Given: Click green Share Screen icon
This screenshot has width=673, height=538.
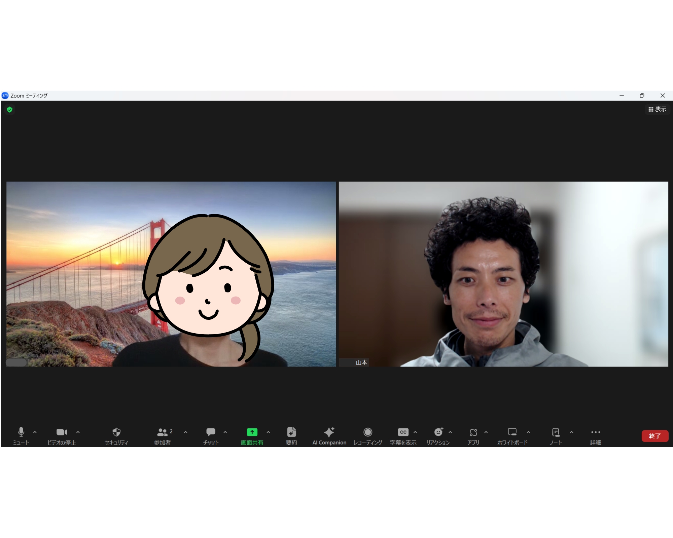Looking at the screenshot, I should (x=252, y=432).
